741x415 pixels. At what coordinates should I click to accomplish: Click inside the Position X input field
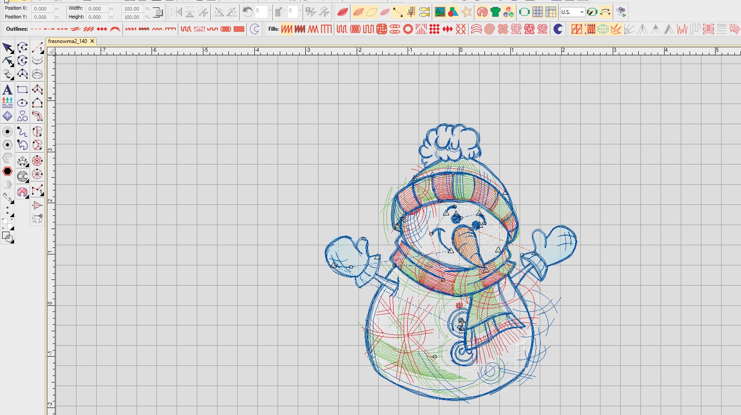coord(42,7)
